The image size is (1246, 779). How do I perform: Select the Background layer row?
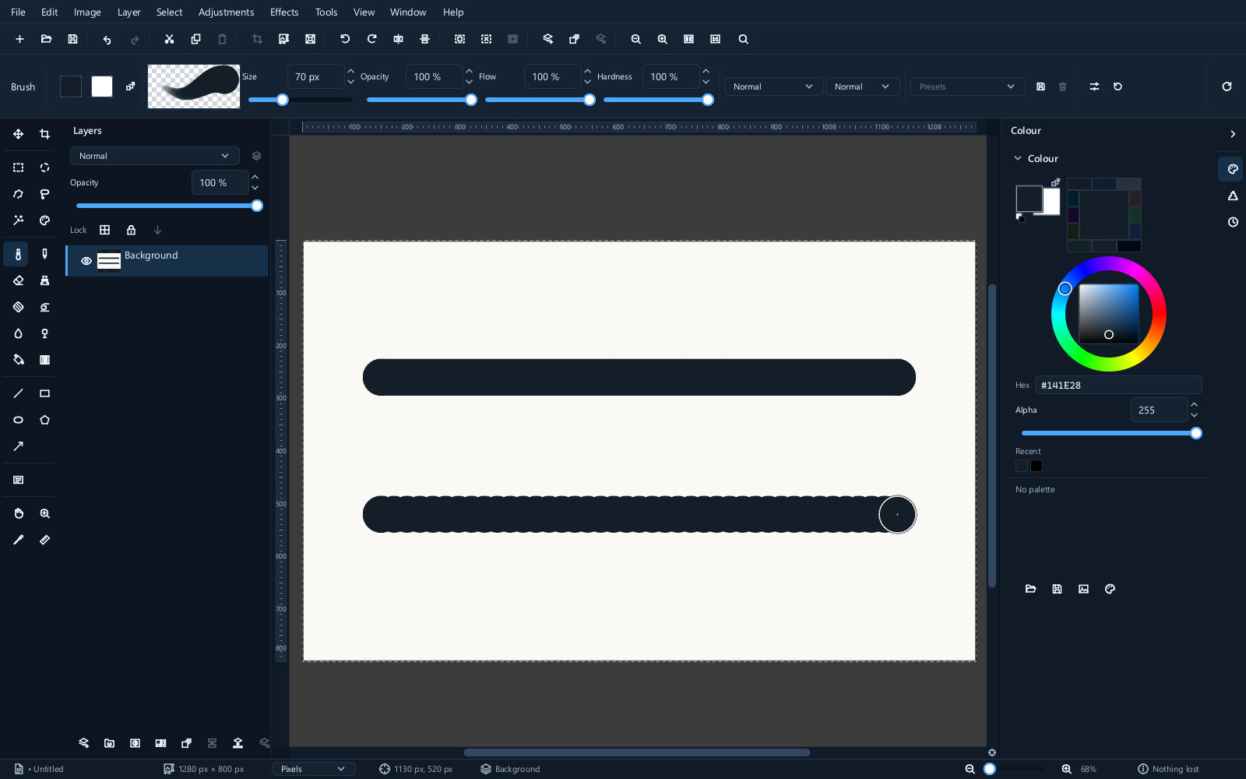click(x=167, y=261)
